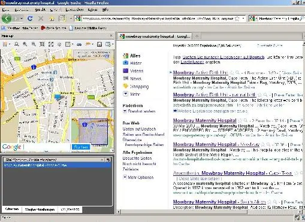
Task: Open the first menu bar item Datei
Action: pos(5,10)
